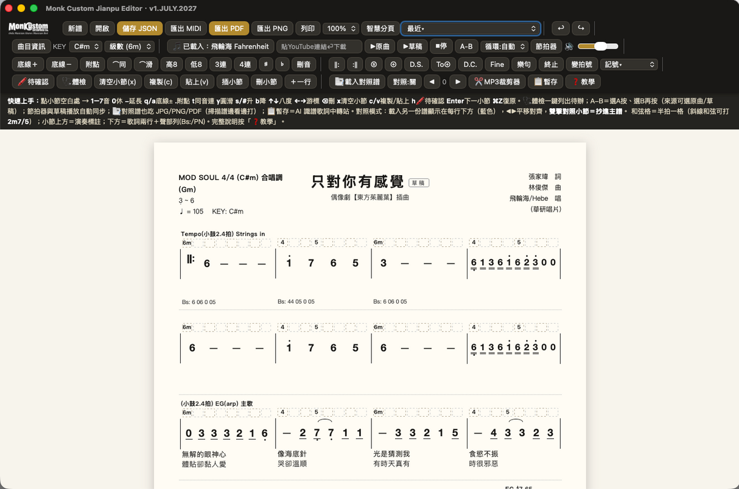This screenshot has height=489, width=739.
Task: Open the 教學 tutorial help
Action: click(x=583, y=81)
